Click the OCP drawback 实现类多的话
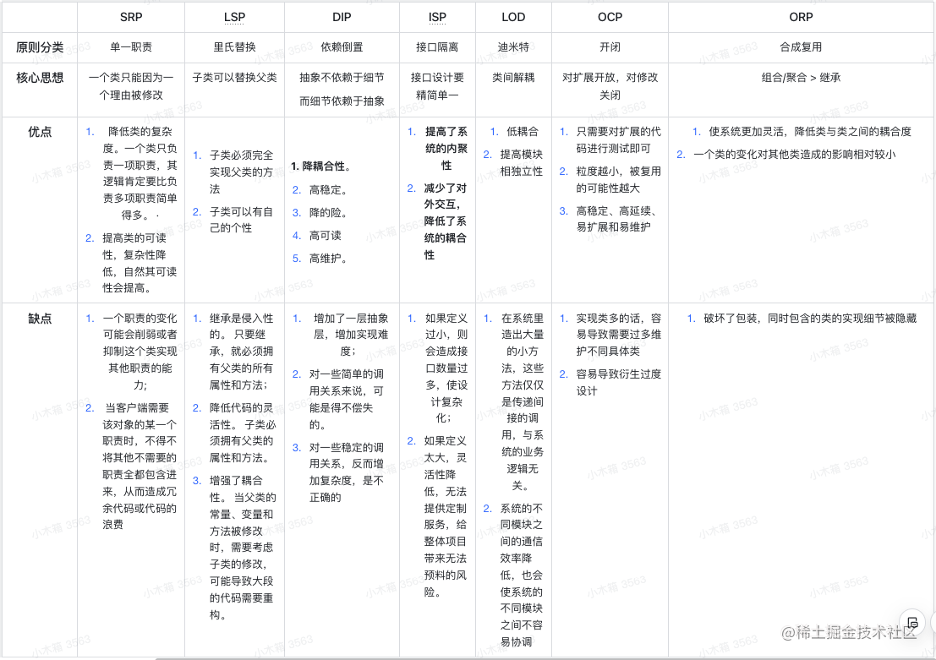The height and width of the screenshot is (660, 936). pyautogui.click(x=618, y=335)
